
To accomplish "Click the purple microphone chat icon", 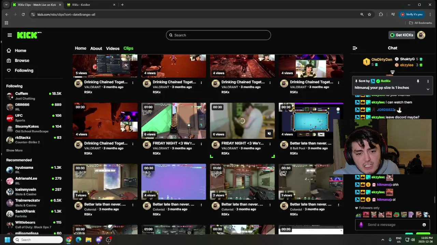I will point(361,225).
